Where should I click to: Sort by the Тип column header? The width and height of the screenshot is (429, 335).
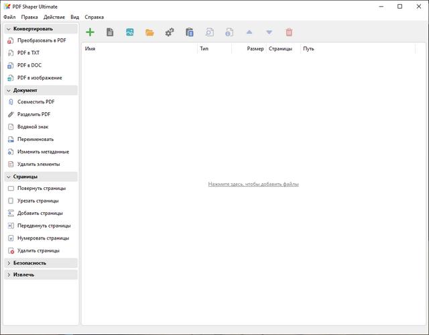[x=214, y=49]
